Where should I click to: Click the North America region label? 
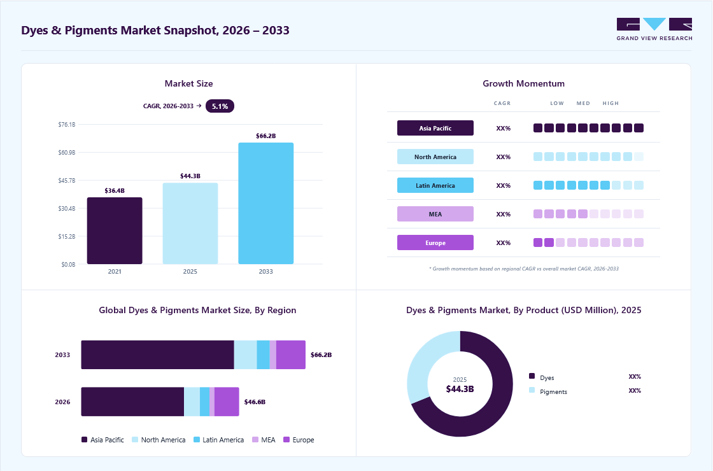[435, 157]
